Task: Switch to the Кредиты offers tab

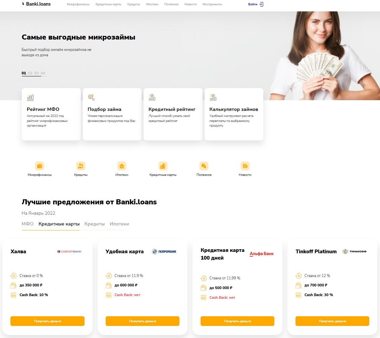Action: pos(95,224)
